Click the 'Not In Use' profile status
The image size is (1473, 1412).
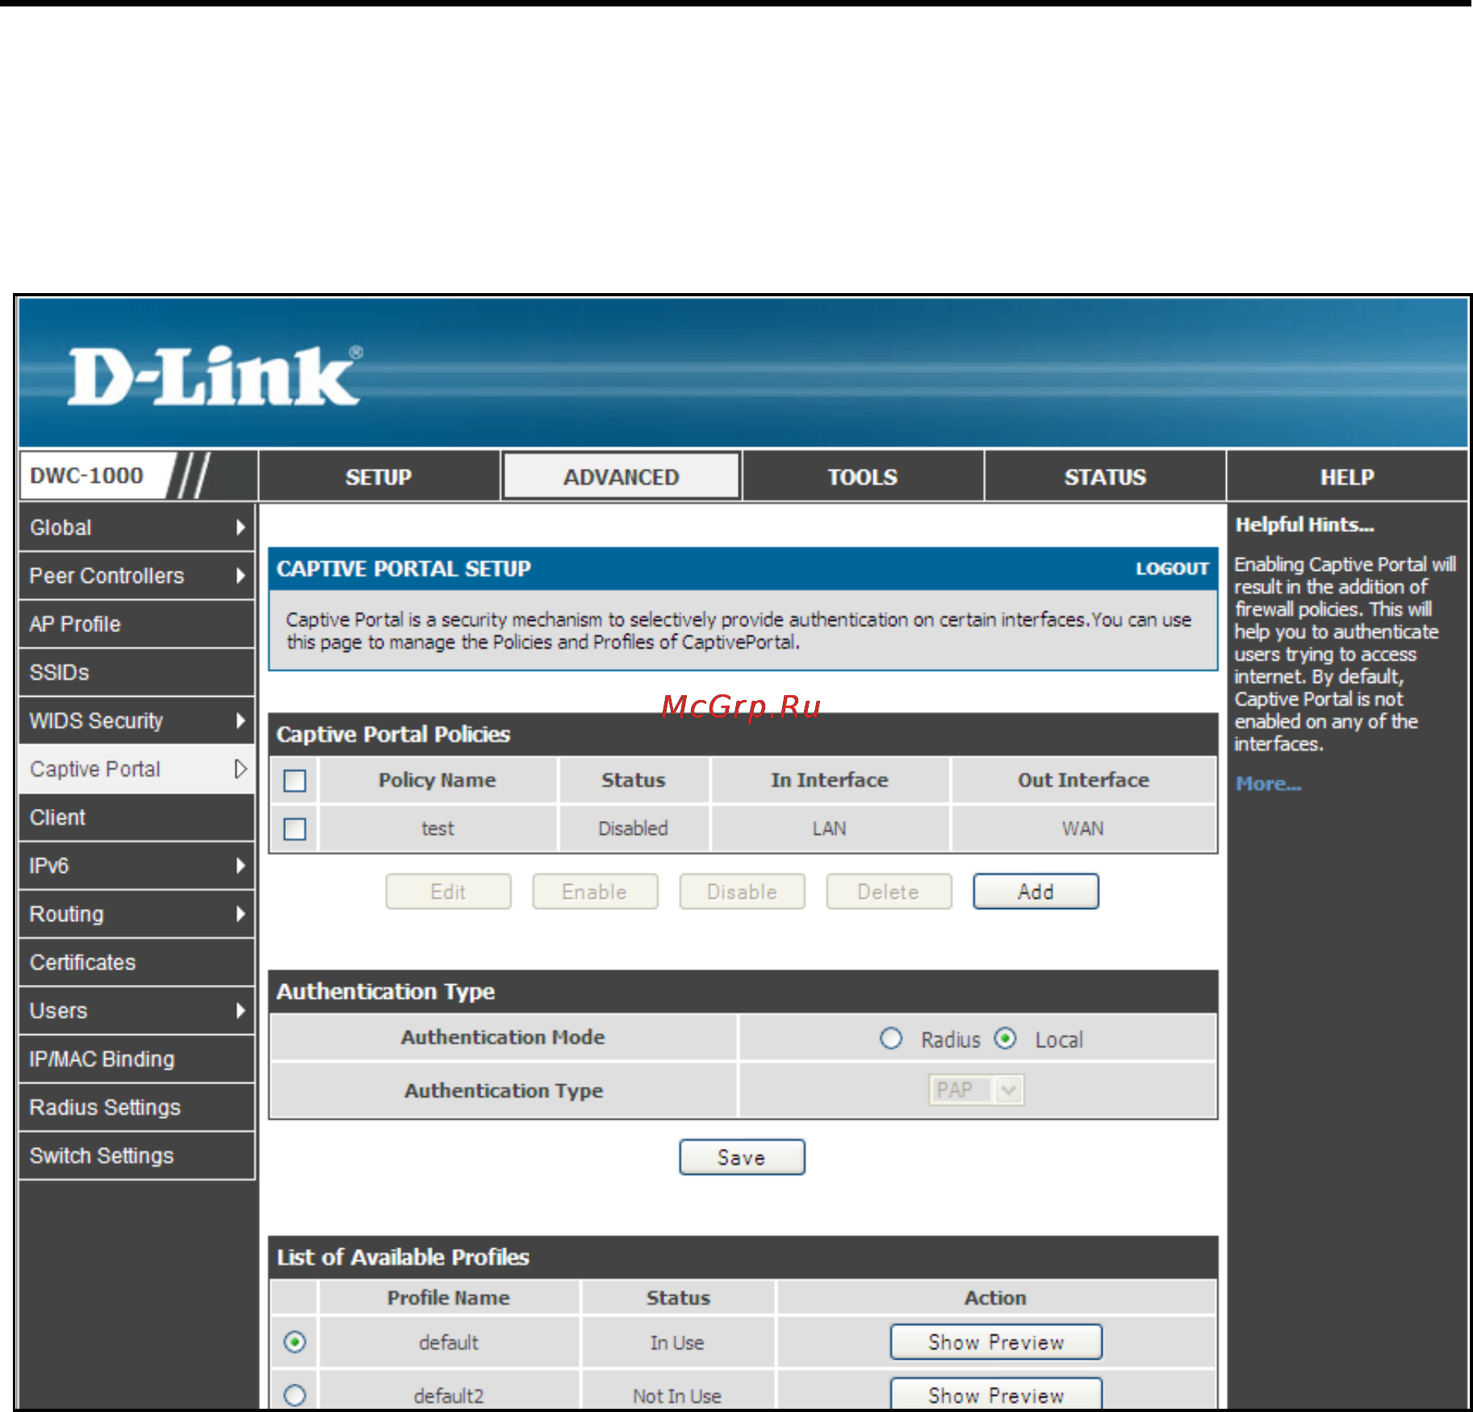pyautogui.click(x=677, y=1396)
